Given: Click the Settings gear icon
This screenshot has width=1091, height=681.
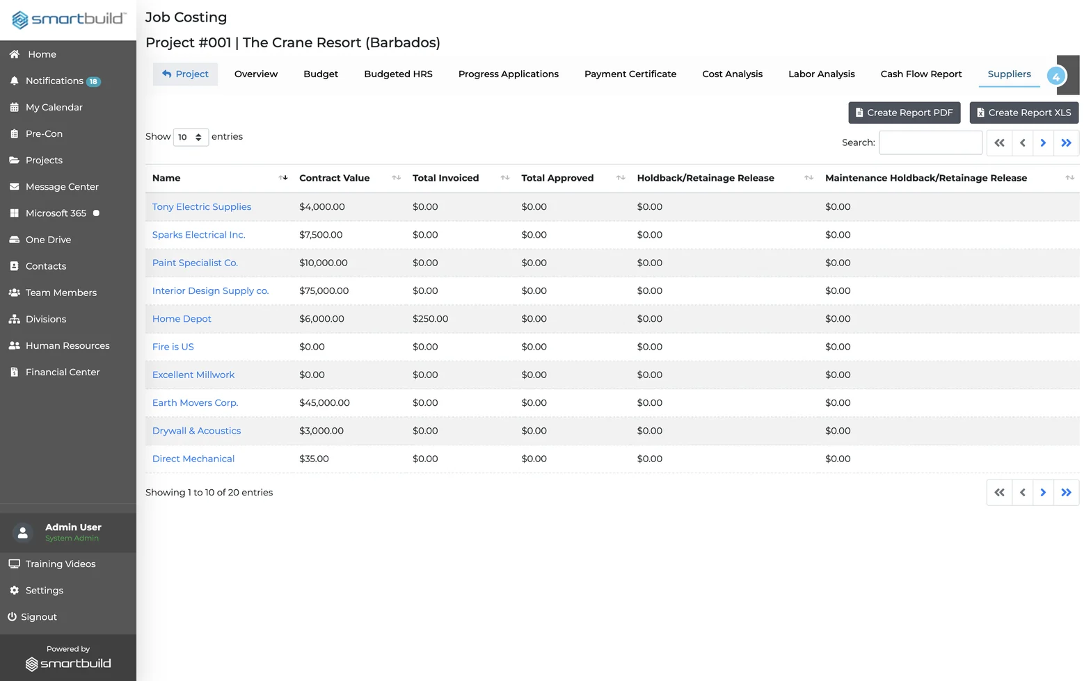Looking at the screenshot, I should tap(14, 590).
